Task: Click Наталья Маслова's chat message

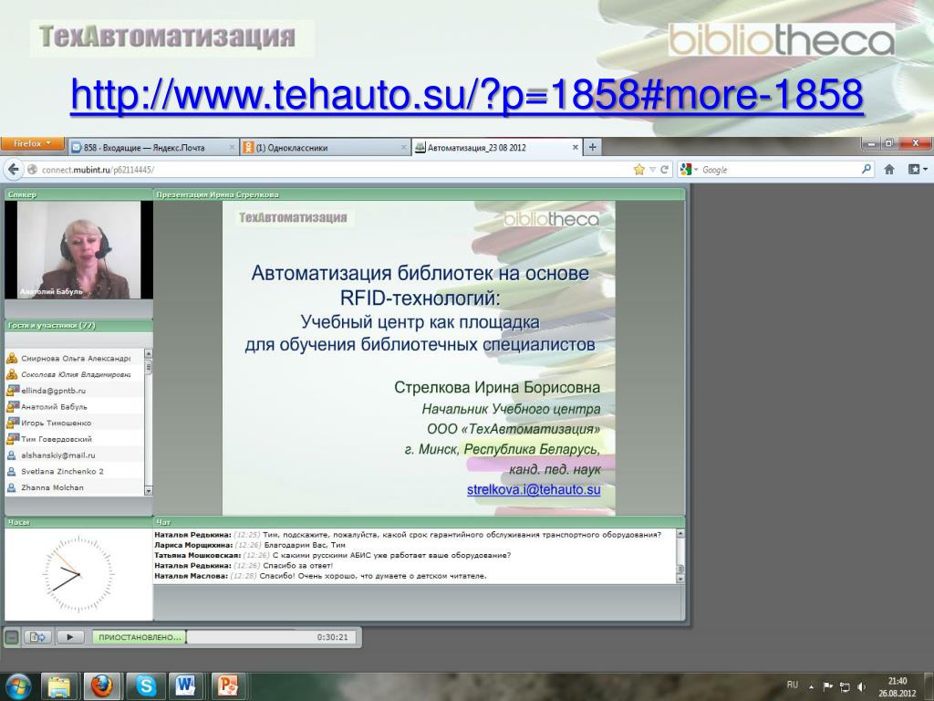Action: 320,576
